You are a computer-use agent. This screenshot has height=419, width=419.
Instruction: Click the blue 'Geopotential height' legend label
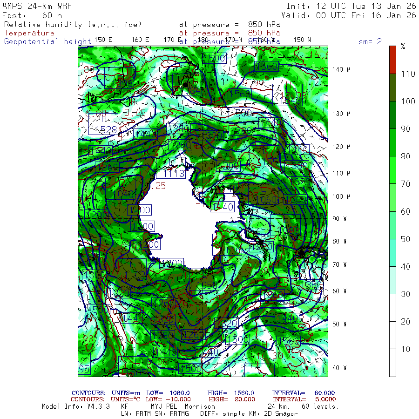click(47, 42)
